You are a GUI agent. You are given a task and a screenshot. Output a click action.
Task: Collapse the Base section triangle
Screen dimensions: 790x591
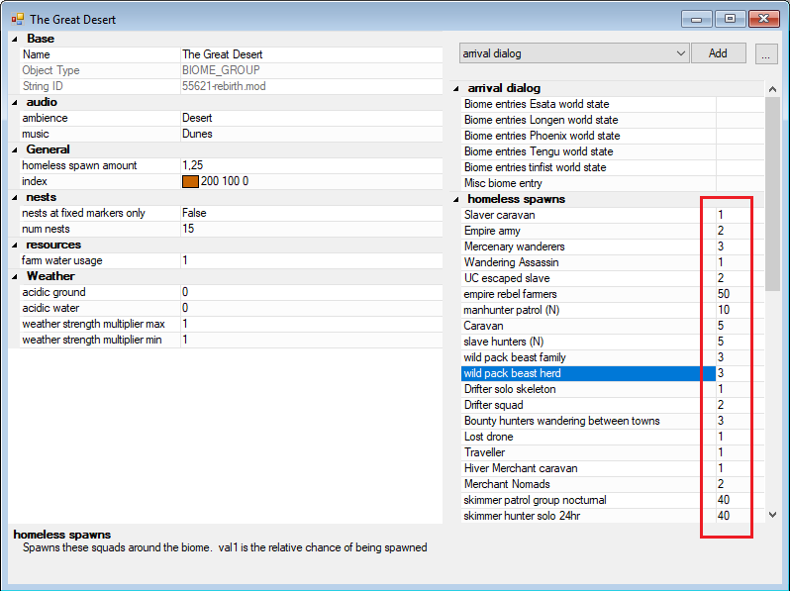[x=15, y=39]
